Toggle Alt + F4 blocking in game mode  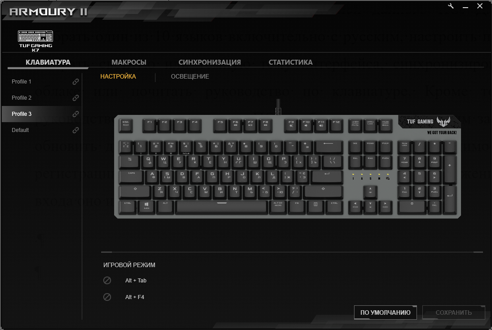point(107,297)
